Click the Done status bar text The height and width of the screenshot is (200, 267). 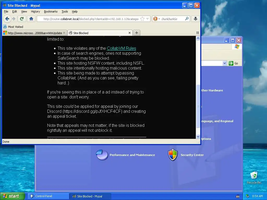pyautogui.click(x=6, y=142)
